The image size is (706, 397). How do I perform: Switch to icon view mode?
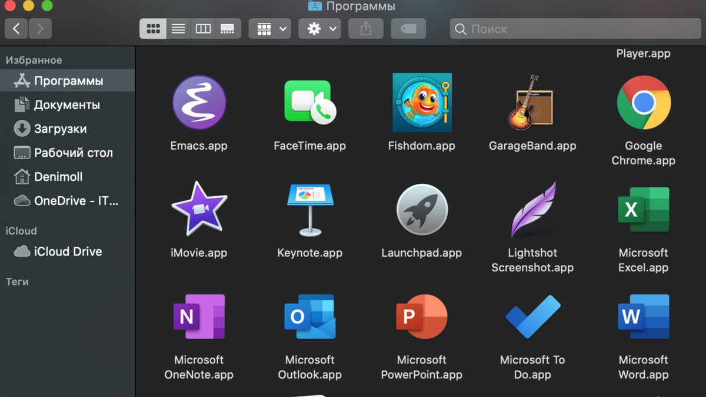[x=153, y=28]
